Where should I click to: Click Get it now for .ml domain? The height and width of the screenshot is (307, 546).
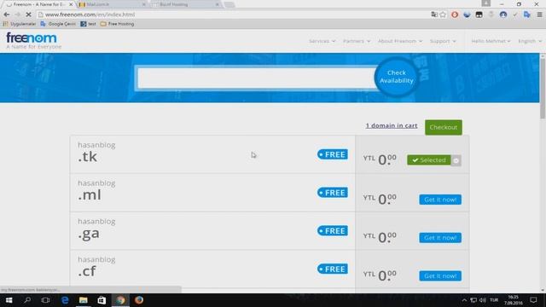[x=440, y=200]
